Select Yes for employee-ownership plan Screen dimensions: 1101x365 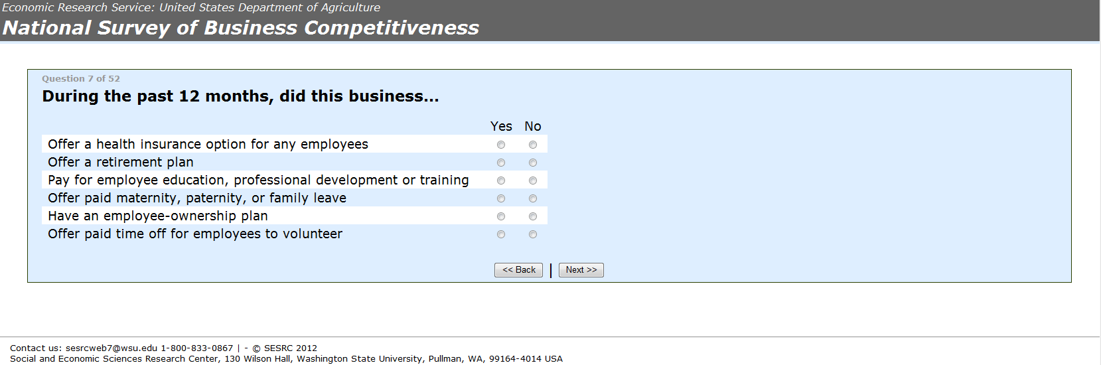(x=501, y=216)
